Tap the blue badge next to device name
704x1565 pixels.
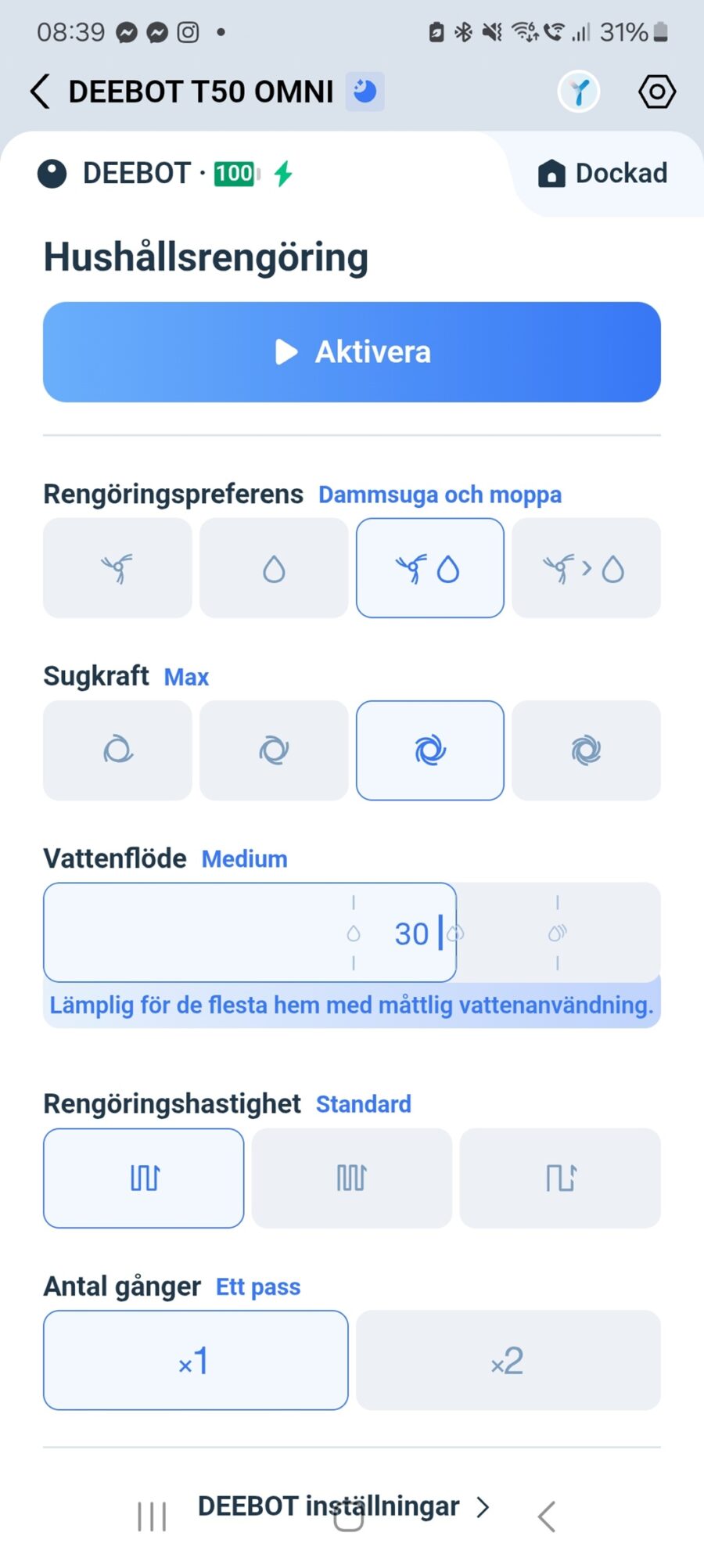tap(365, 92)
